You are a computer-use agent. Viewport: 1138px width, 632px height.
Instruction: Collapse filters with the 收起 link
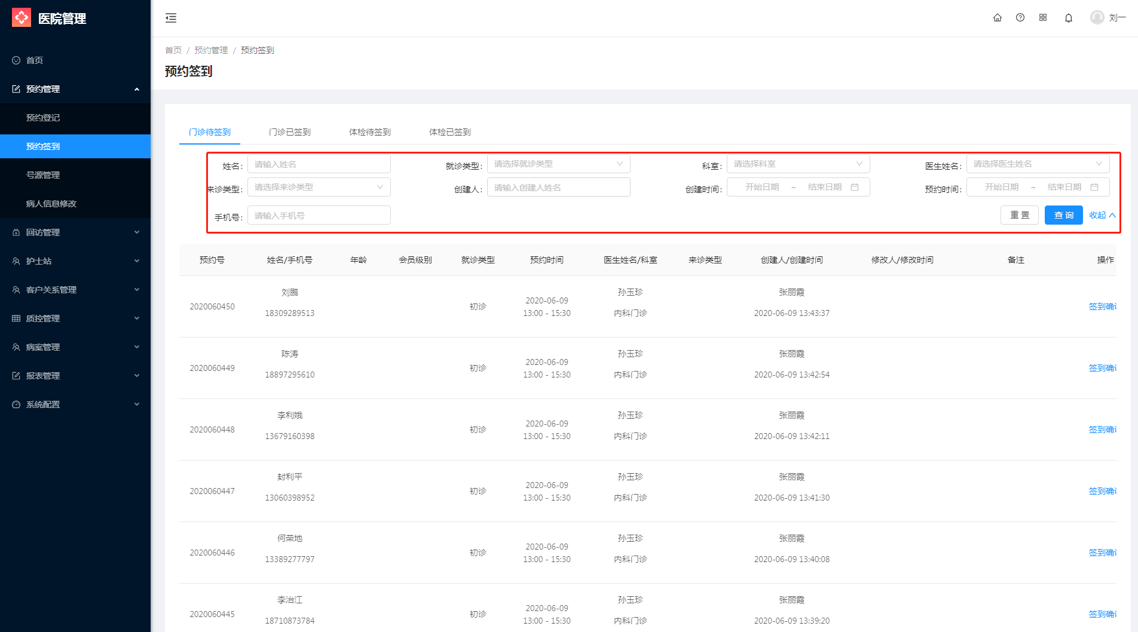(x=1102, y=215)
